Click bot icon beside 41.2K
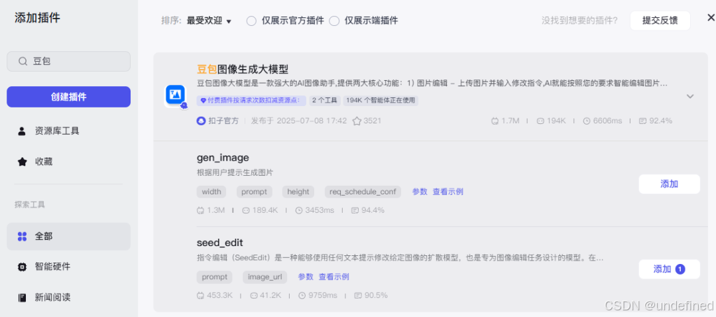The image size is (716, 317). coord(254,296)
